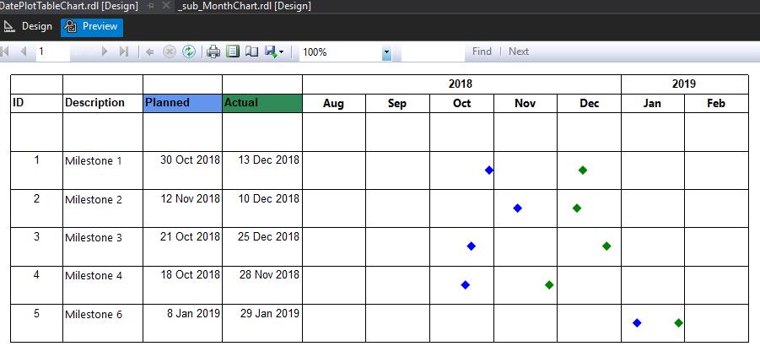Click Milestone 2 green actual marker
Screen dimensions: 760x357
pyautogui.click(x=577, y=208)
